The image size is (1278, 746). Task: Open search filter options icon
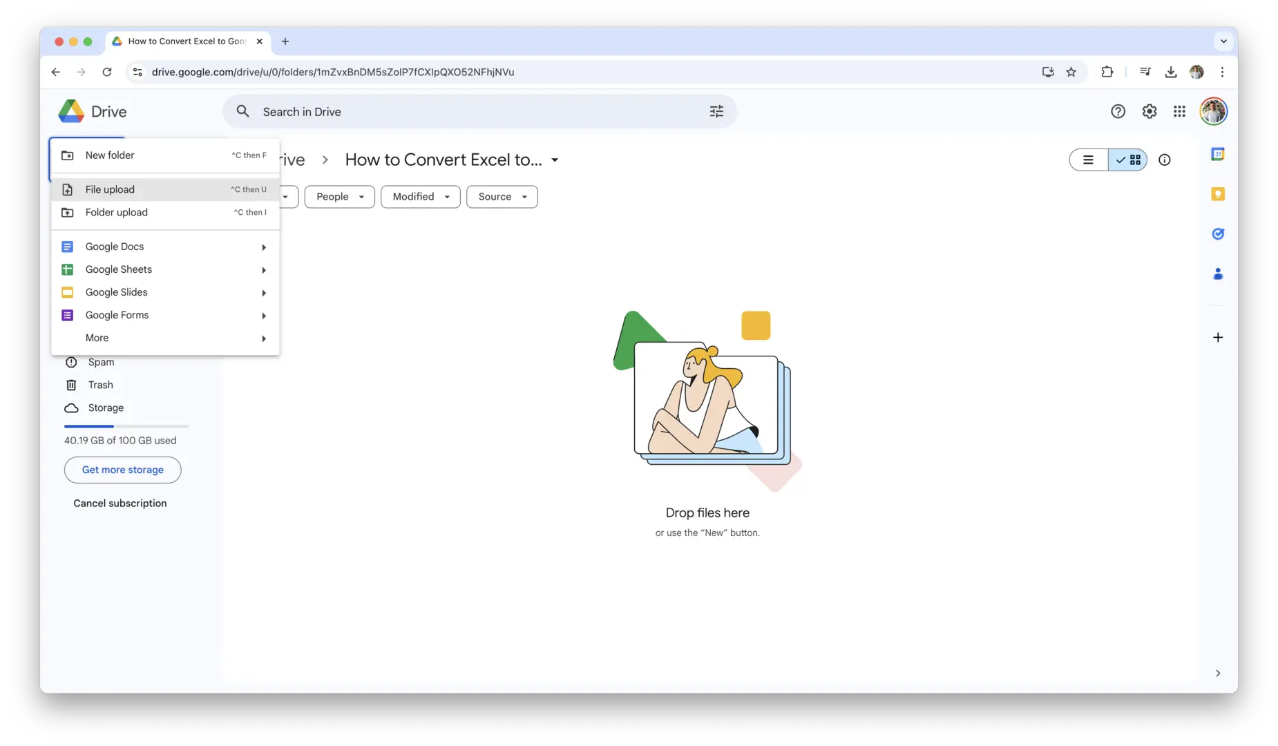click(x=716, y=111)
